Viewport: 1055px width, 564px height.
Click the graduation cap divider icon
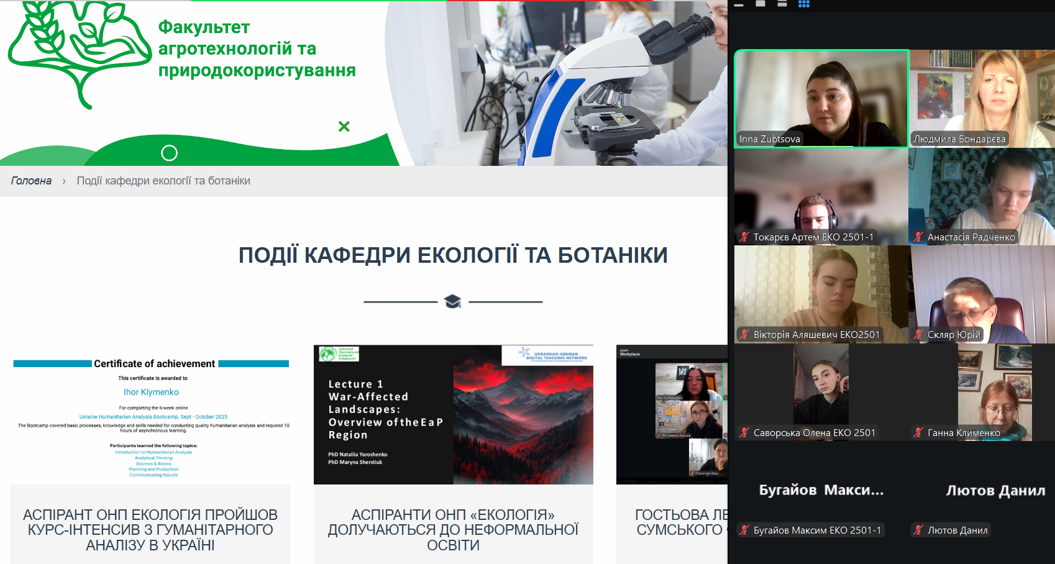(453, 302)
